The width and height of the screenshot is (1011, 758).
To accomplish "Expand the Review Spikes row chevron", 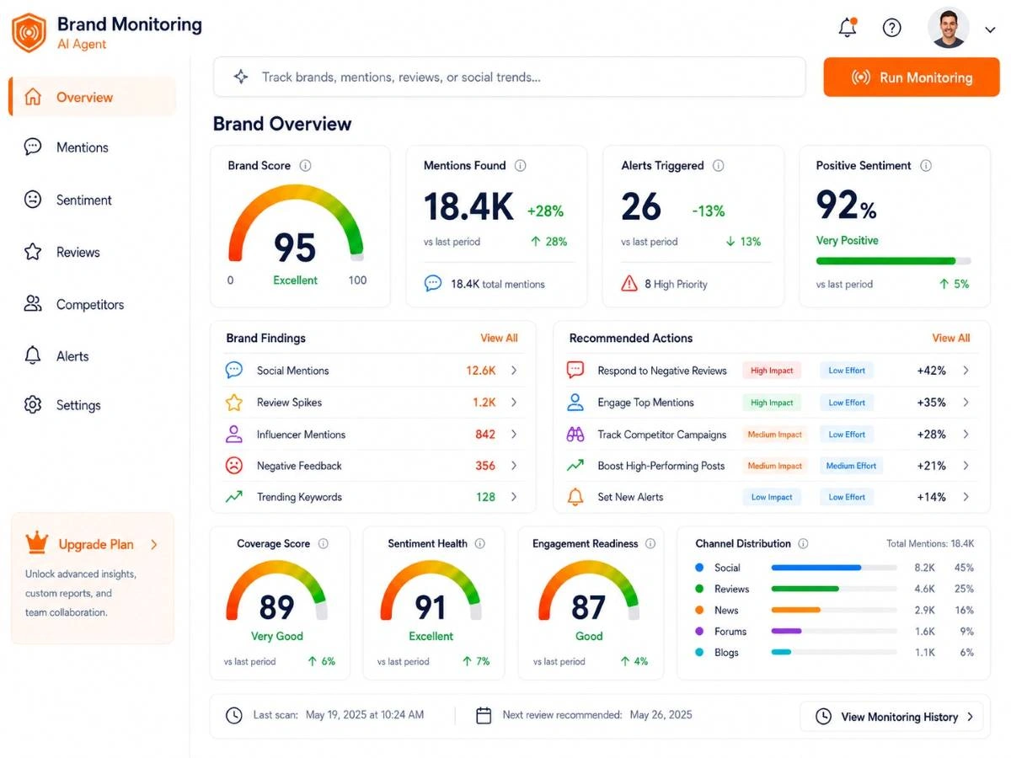I will coord(514,403).
